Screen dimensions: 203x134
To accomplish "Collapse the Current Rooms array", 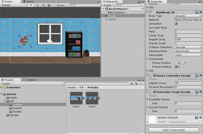I will coord(147,107).
